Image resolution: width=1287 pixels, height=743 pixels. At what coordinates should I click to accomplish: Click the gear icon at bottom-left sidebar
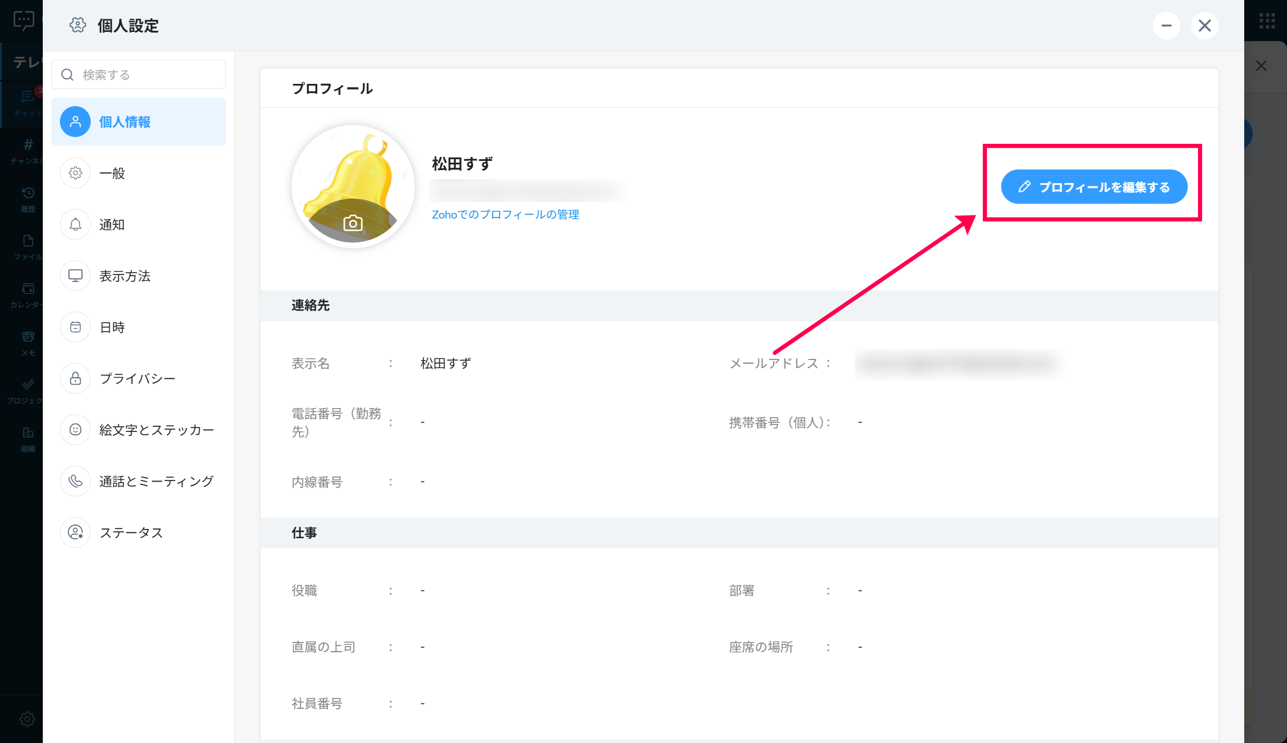click(27, 719)
